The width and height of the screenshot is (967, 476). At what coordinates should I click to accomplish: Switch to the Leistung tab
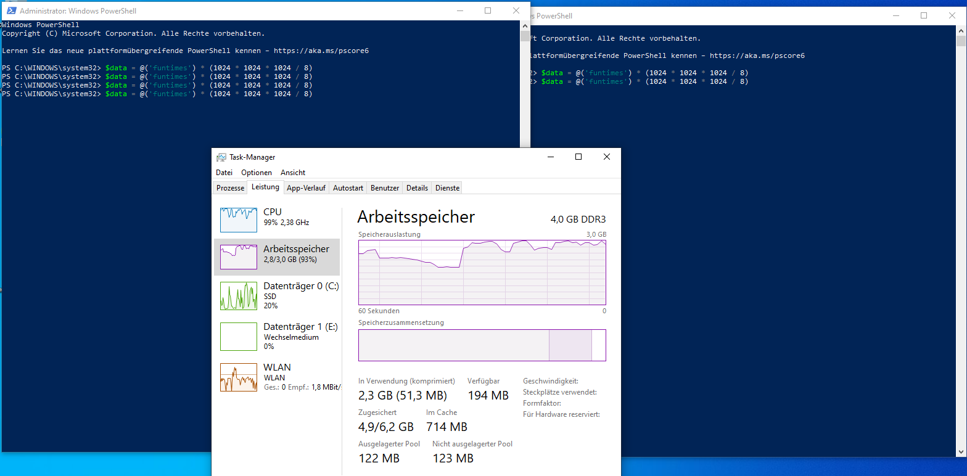[265, 187]
